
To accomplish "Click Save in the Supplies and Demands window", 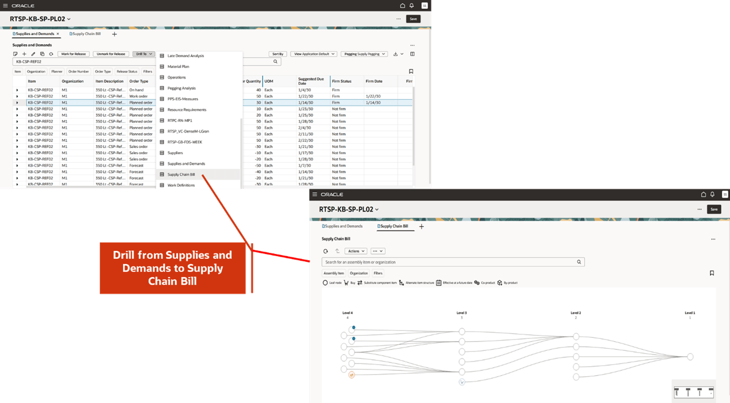I will click(413, 19).
